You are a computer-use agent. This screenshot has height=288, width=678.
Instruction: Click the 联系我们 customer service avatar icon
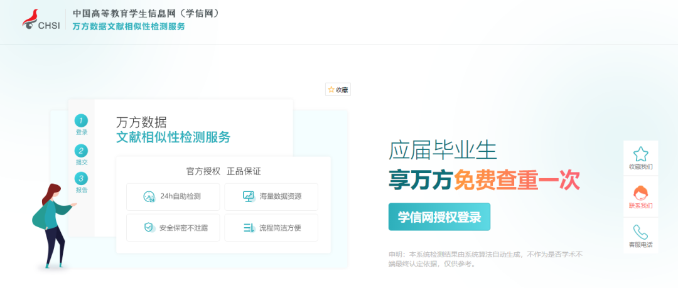[640, 192]
